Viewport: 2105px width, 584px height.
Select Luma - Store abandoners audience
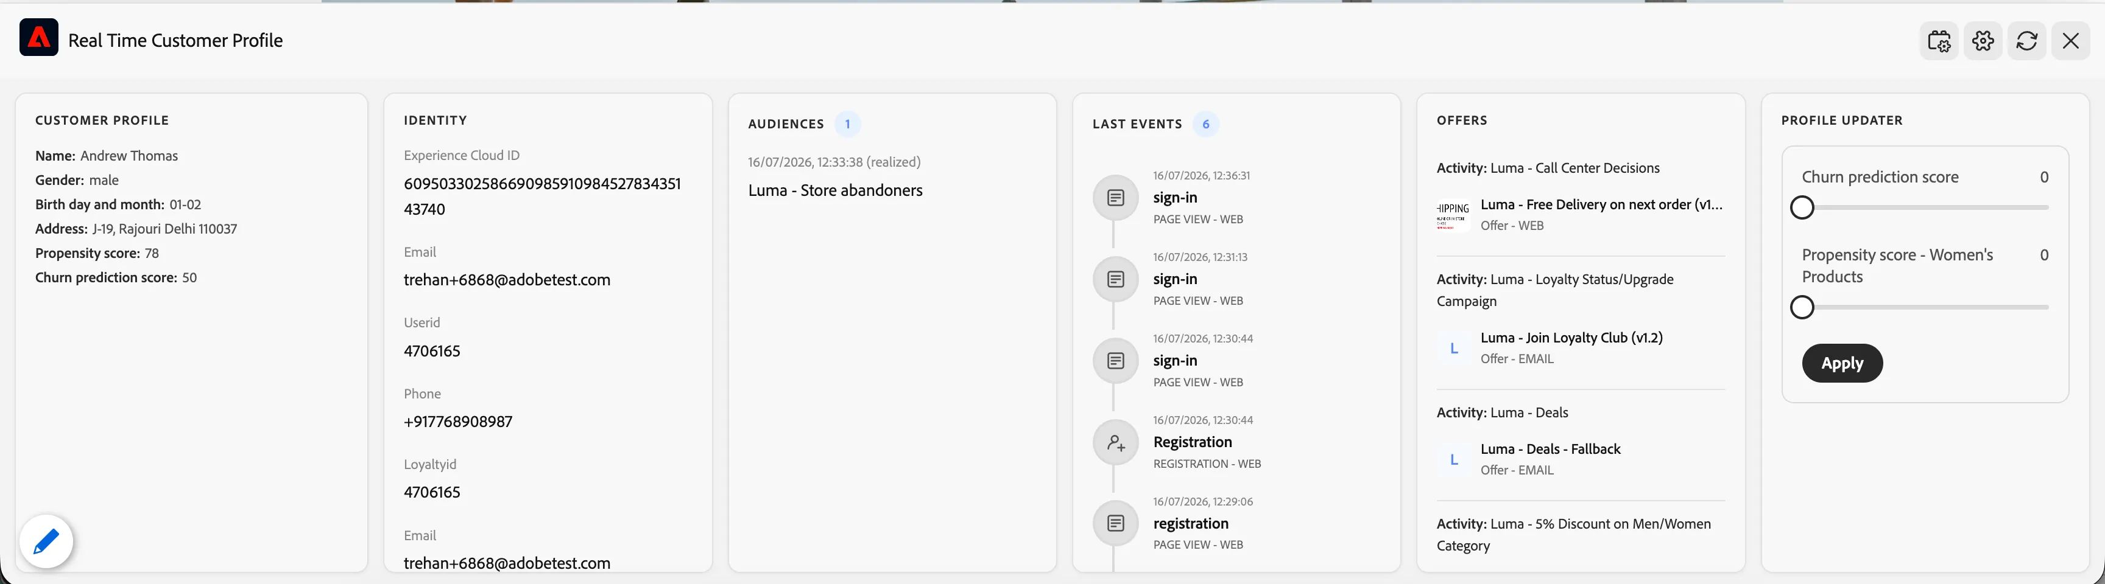835,190
